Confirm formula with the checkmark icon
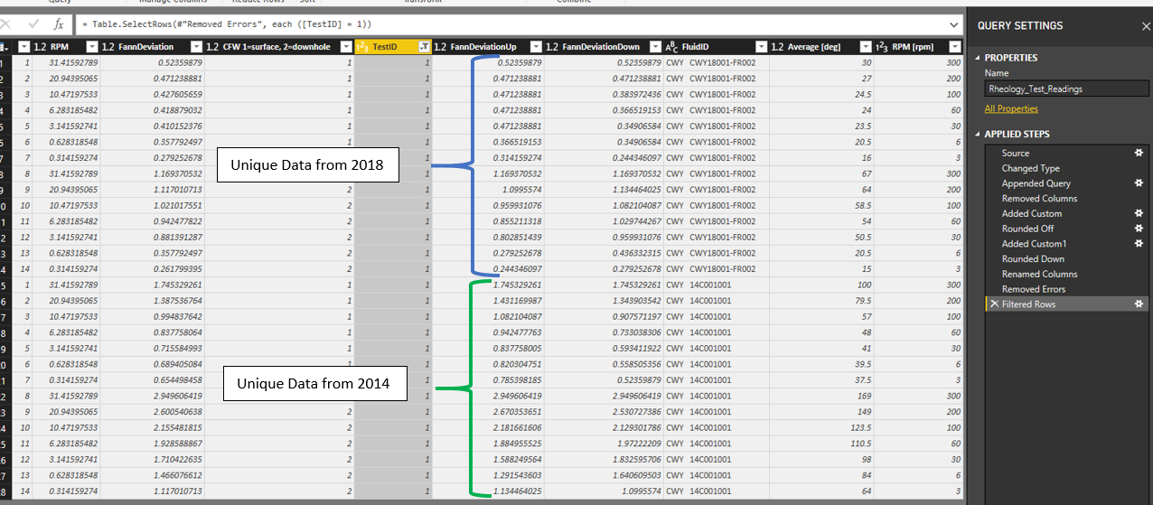 [x=33, y=24]
